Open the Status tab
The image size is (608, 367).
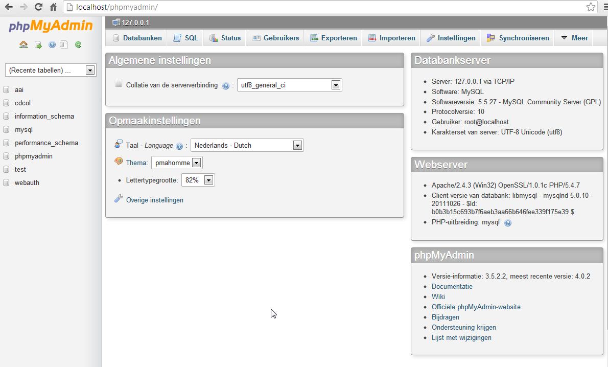point(225,38)
